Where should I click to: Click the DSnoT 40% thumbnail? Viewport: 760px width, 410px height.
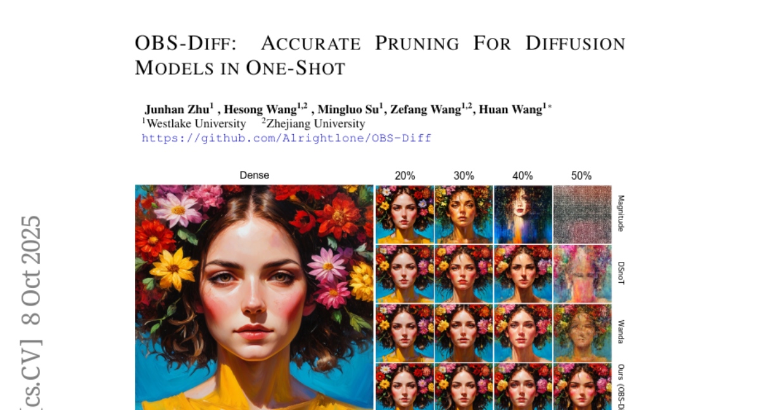pos(523,274)
